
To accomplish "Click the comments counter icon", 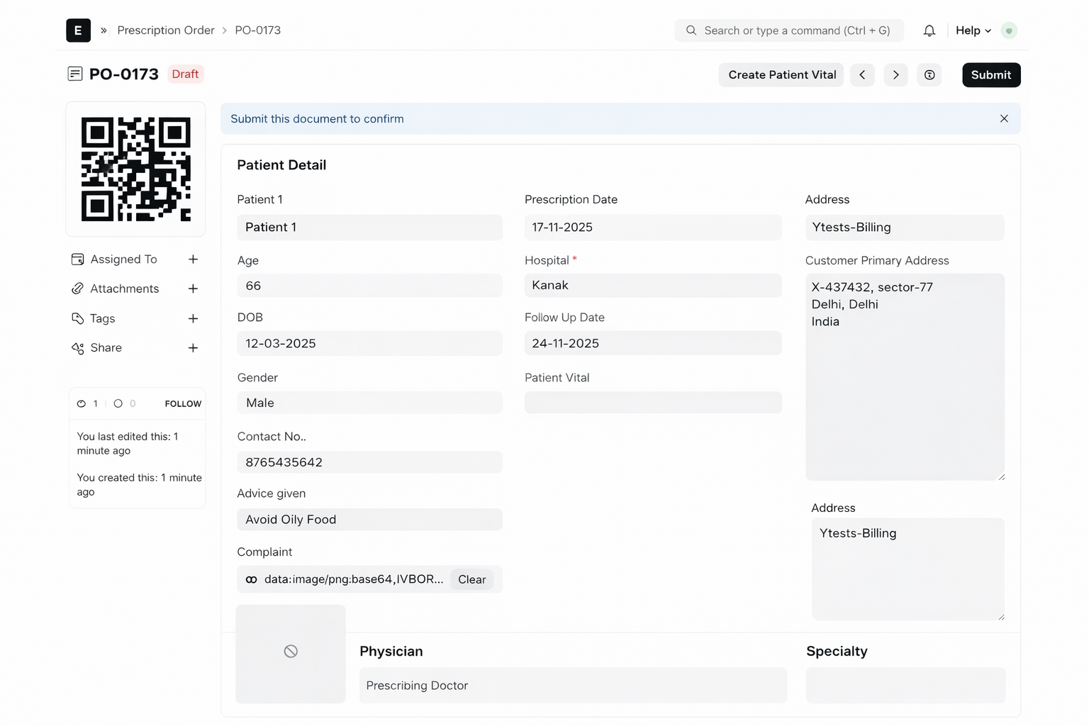I will tap(118, 403).
